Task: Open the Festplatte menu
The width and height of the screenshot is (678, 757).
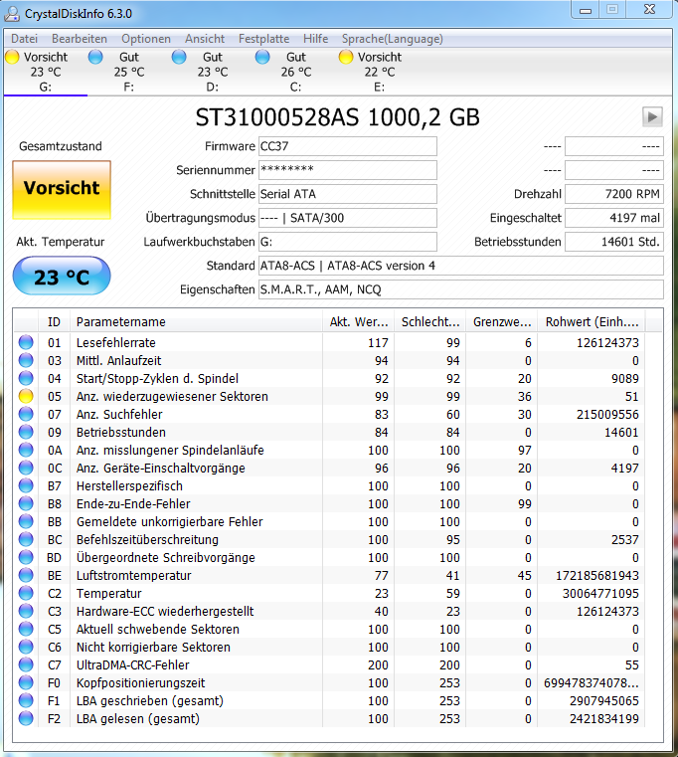Action: [x=264, y=39]
